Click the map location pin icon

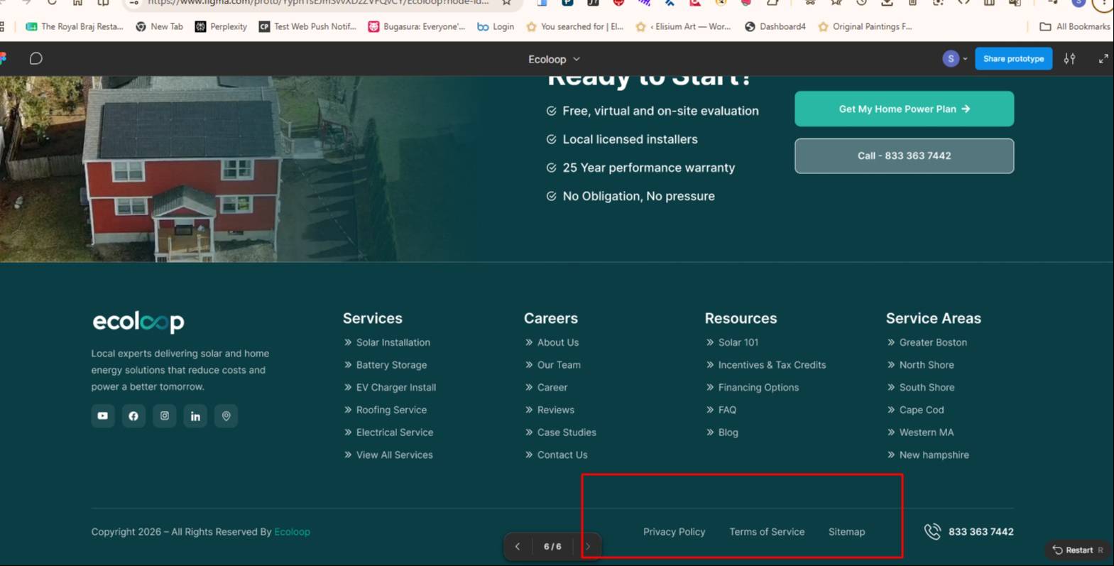tap(226, 416)
